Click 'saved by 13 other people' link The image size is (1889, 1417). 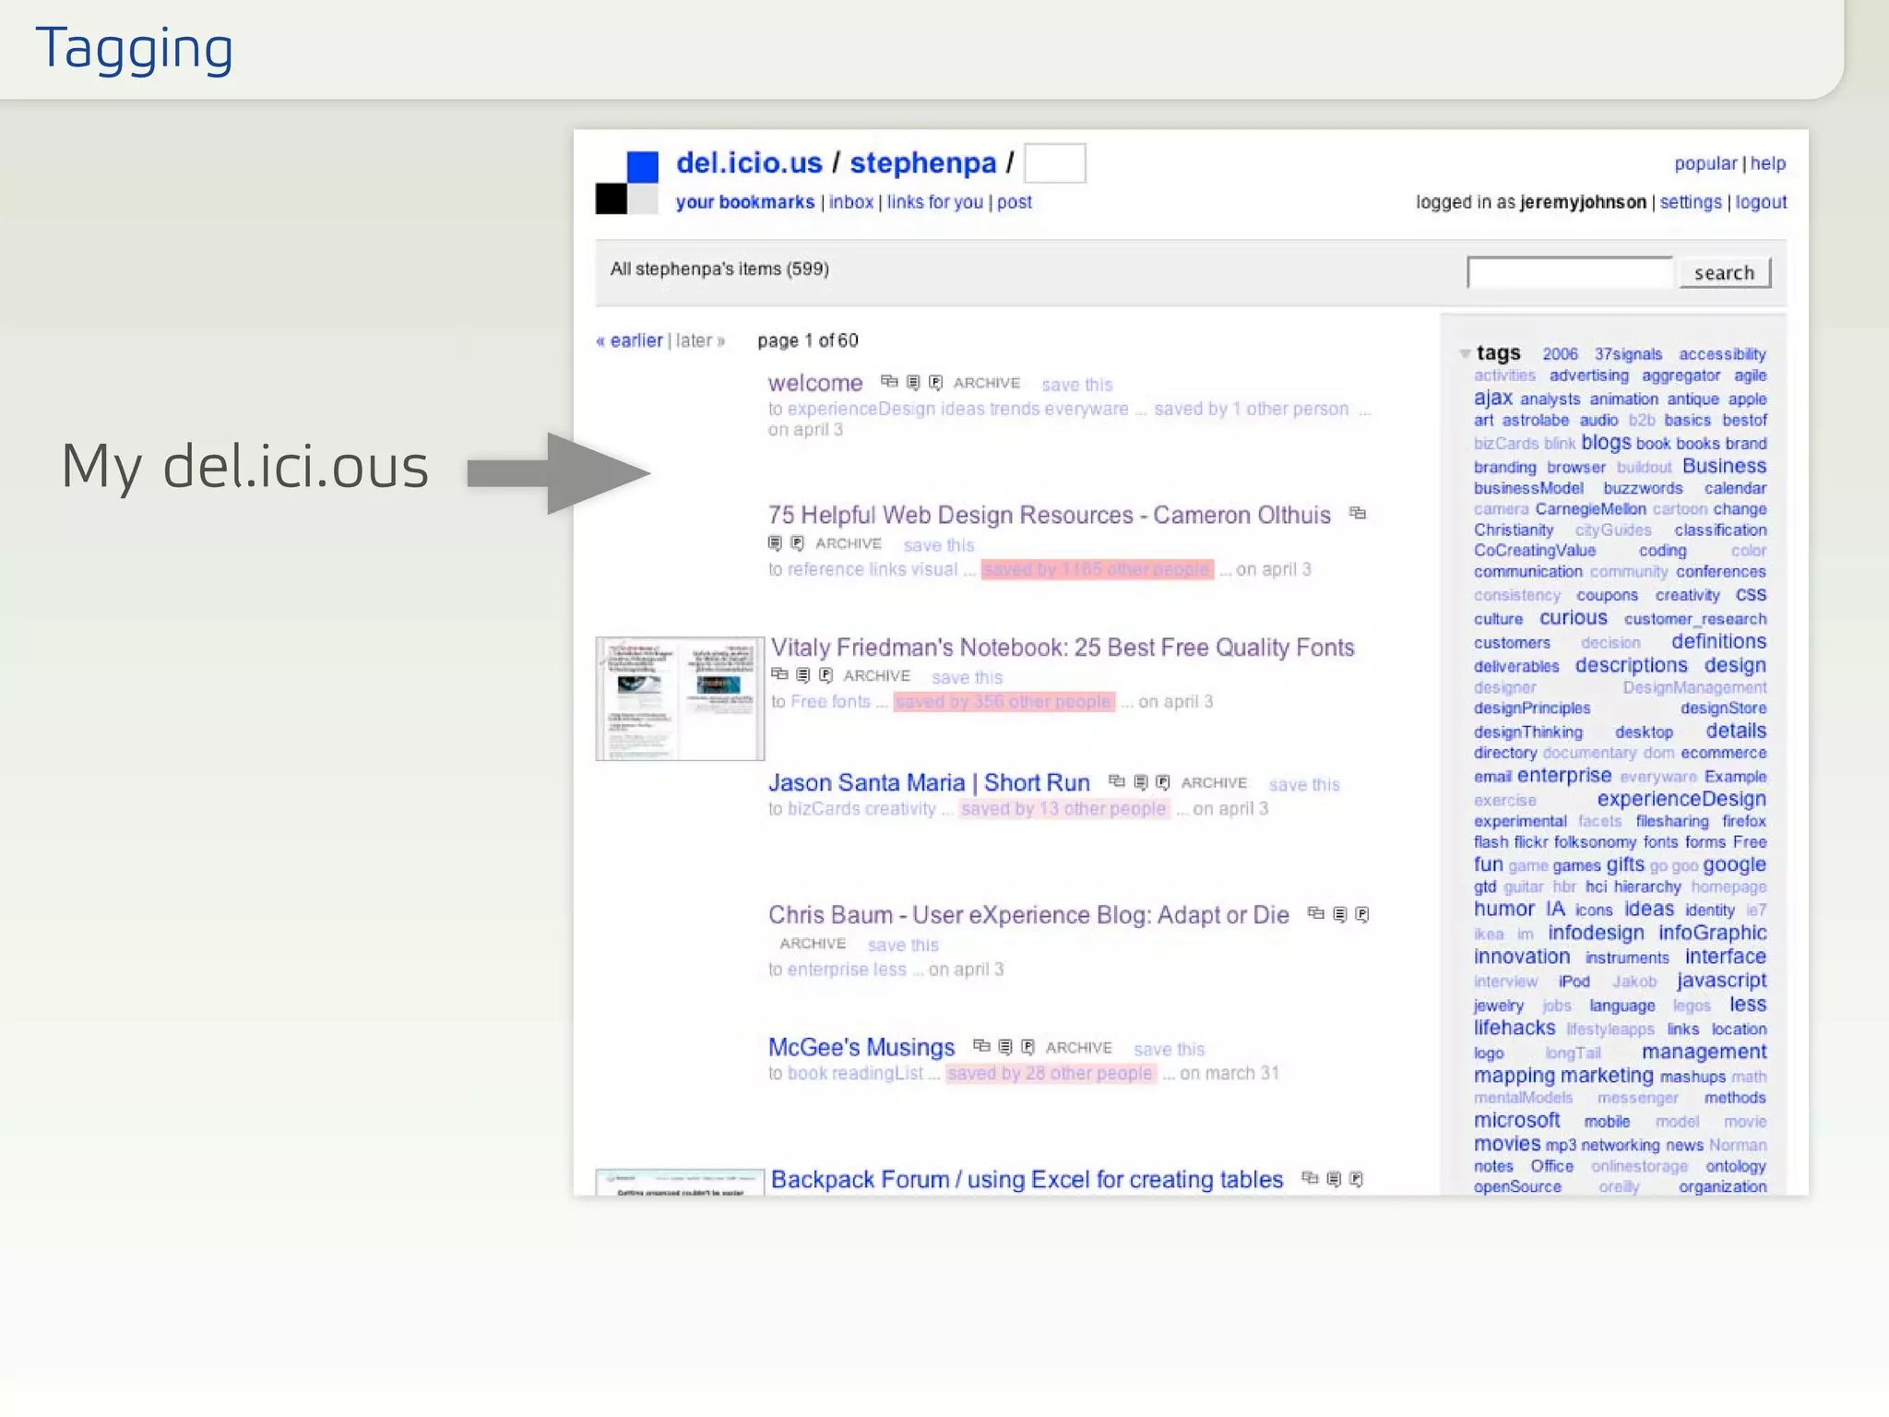tap(1063, 808)
